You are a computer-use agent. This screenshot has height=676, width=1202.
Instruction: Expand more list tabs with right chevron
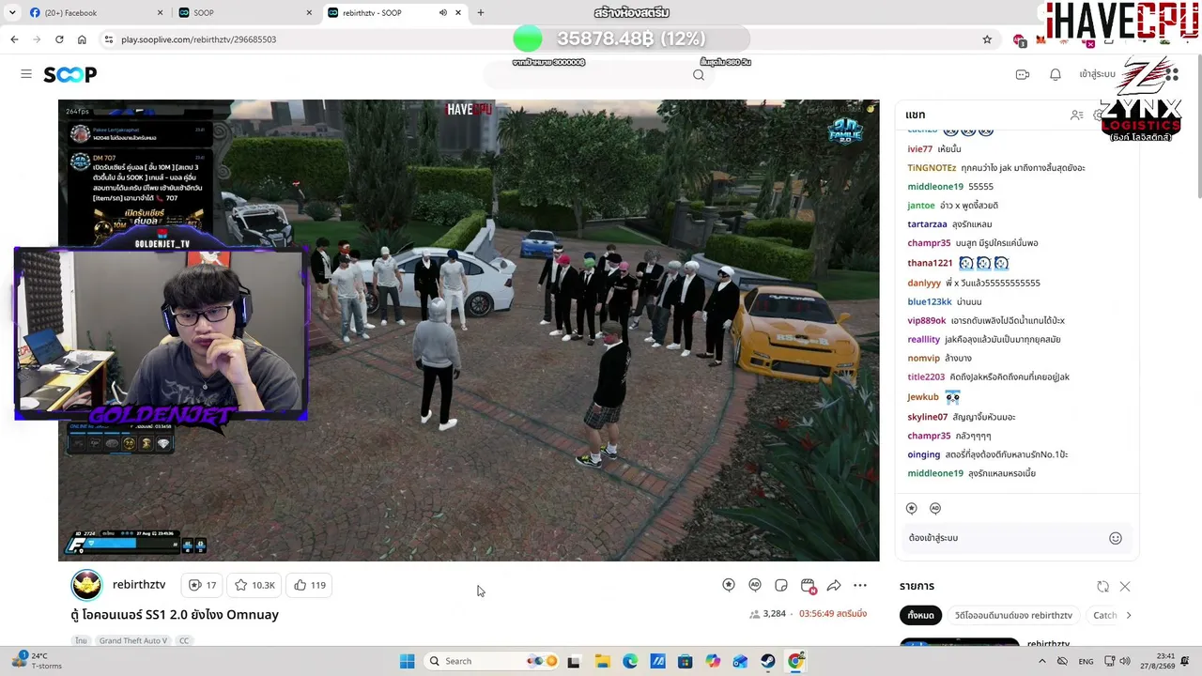pos(1129,615)
